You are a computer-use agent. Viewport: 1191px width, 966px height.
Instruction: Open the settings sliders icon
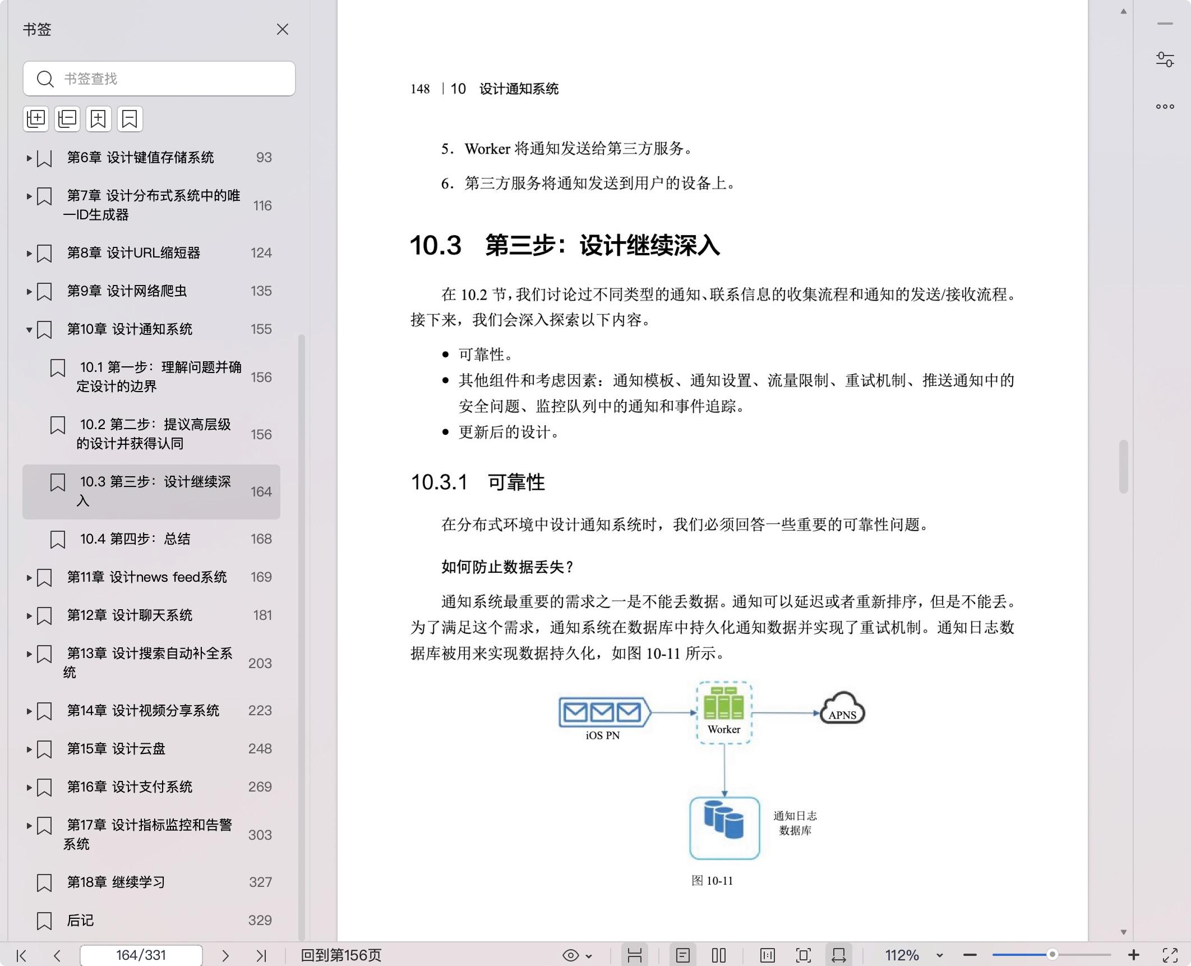1165,59
